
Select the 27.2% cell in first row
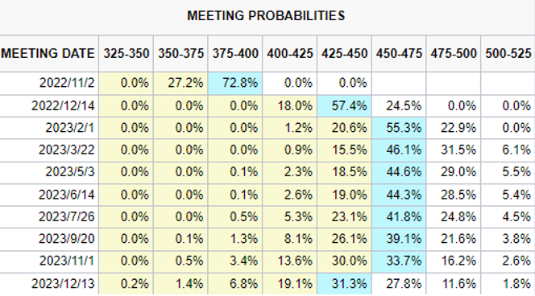coord(180,83)
